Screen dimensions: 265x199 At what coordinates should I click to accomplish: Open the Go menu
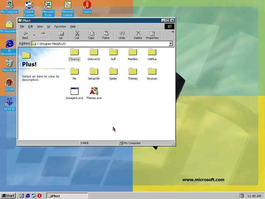point(48,26)
